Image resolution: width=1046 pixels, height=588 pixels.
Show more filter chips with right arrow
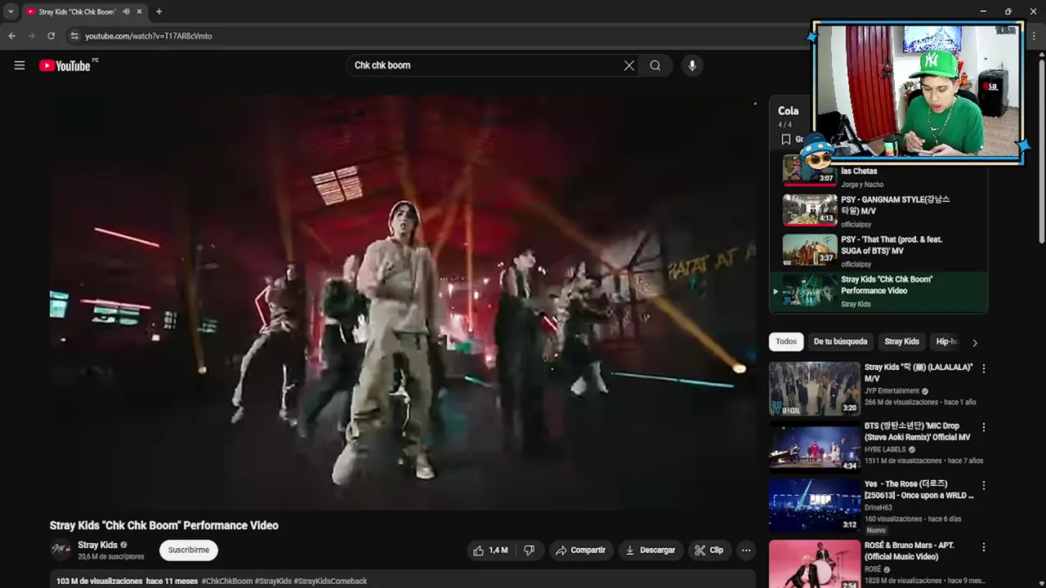[974, 343]
